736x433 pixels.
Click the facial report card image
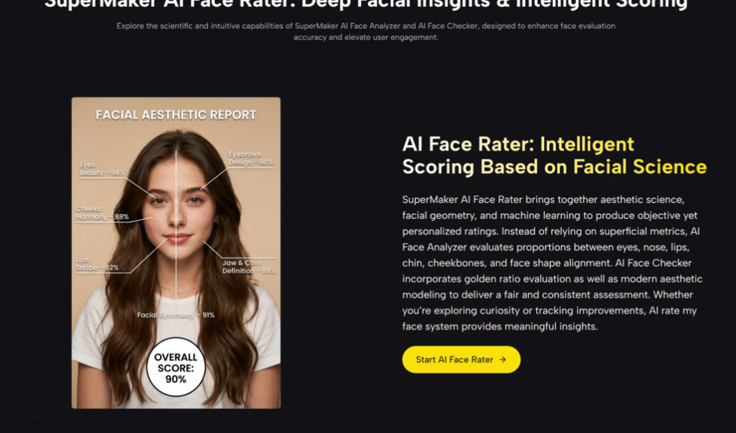coord(175,253)
